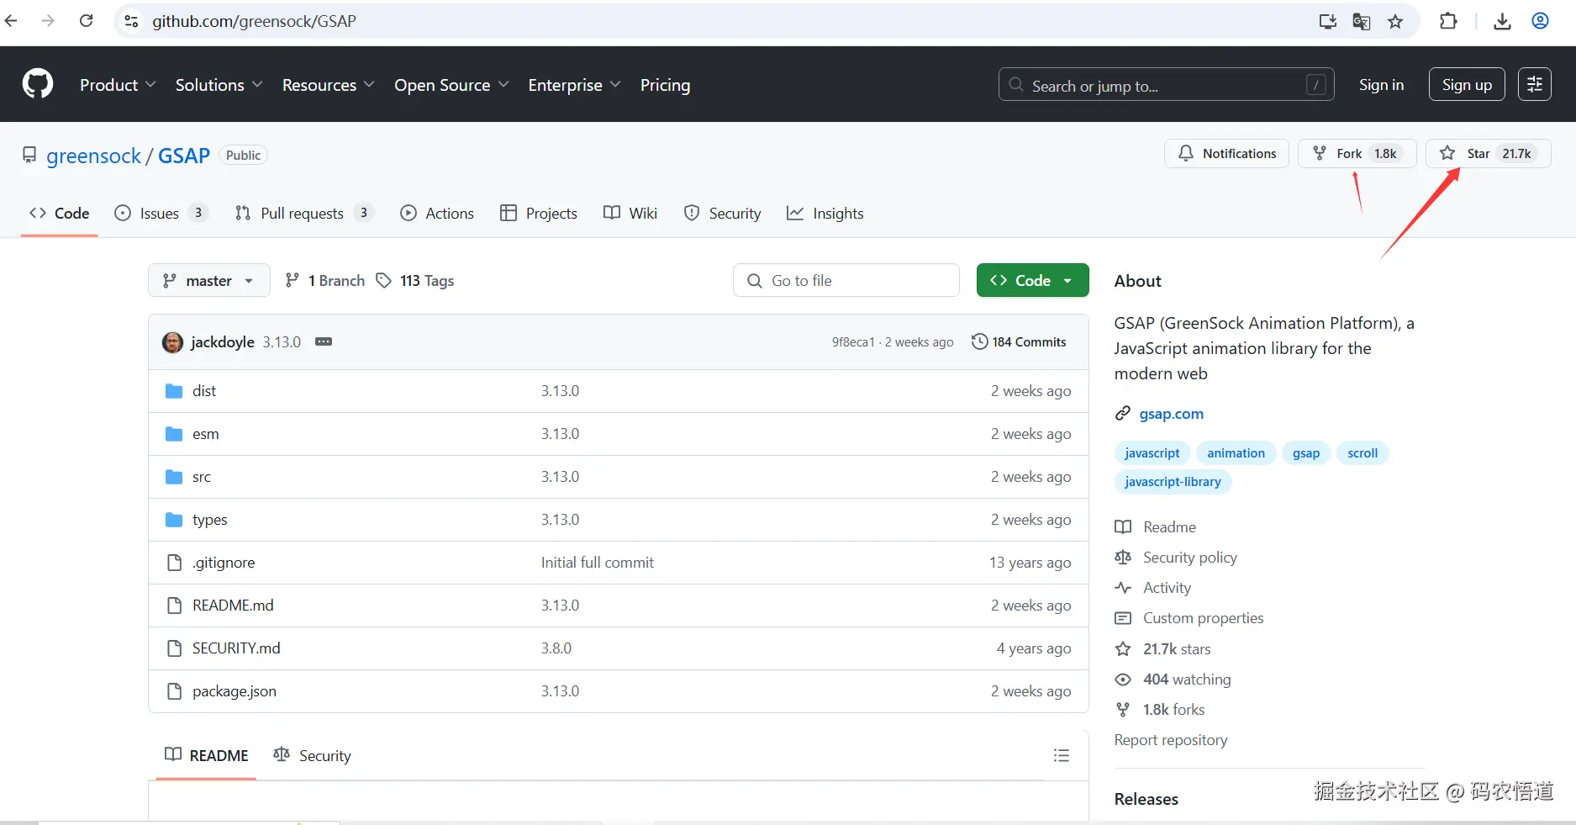1576x825 pixels.
Task: Switch to the Actions tab
Action: pyautogui.click(x=437, y=213)
